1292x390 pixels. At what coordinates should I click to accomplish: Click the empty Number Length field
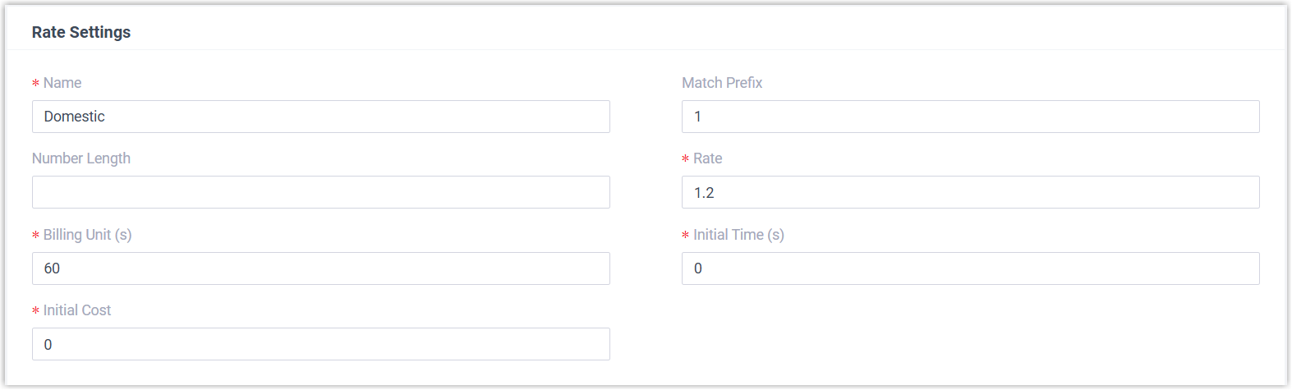320,192
